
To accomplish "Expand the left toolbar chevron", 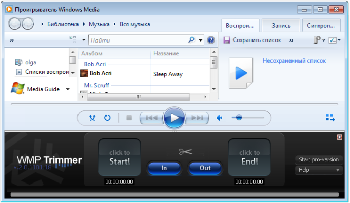I will click(12, 40).
